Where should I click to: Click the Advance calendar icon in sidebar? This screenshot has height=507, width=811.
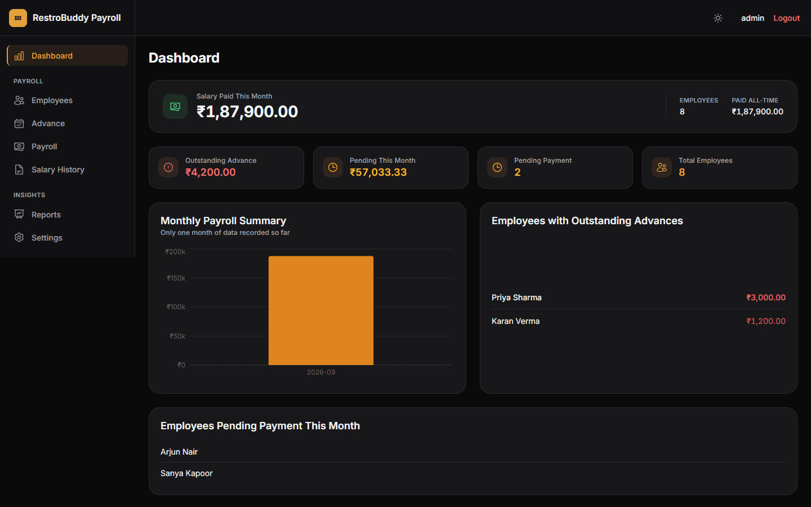pyautogui.click(x=19, y=123)
